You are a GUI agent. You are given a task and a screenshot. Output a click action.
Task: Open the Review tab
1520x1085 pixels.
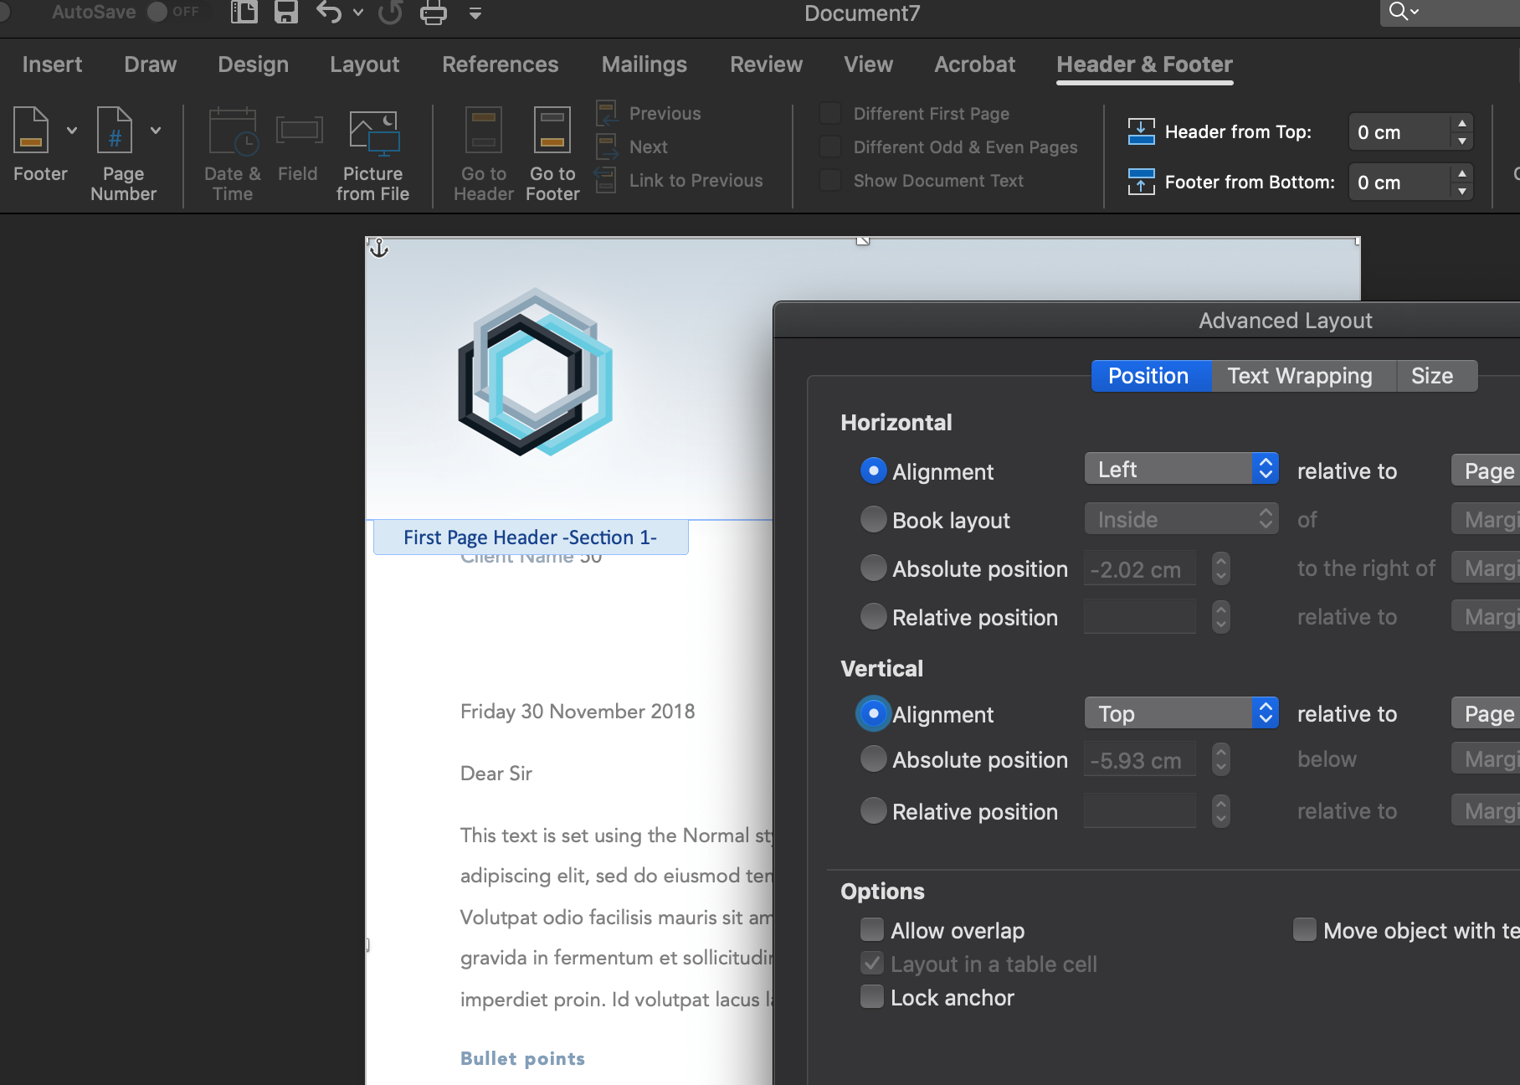766,64
